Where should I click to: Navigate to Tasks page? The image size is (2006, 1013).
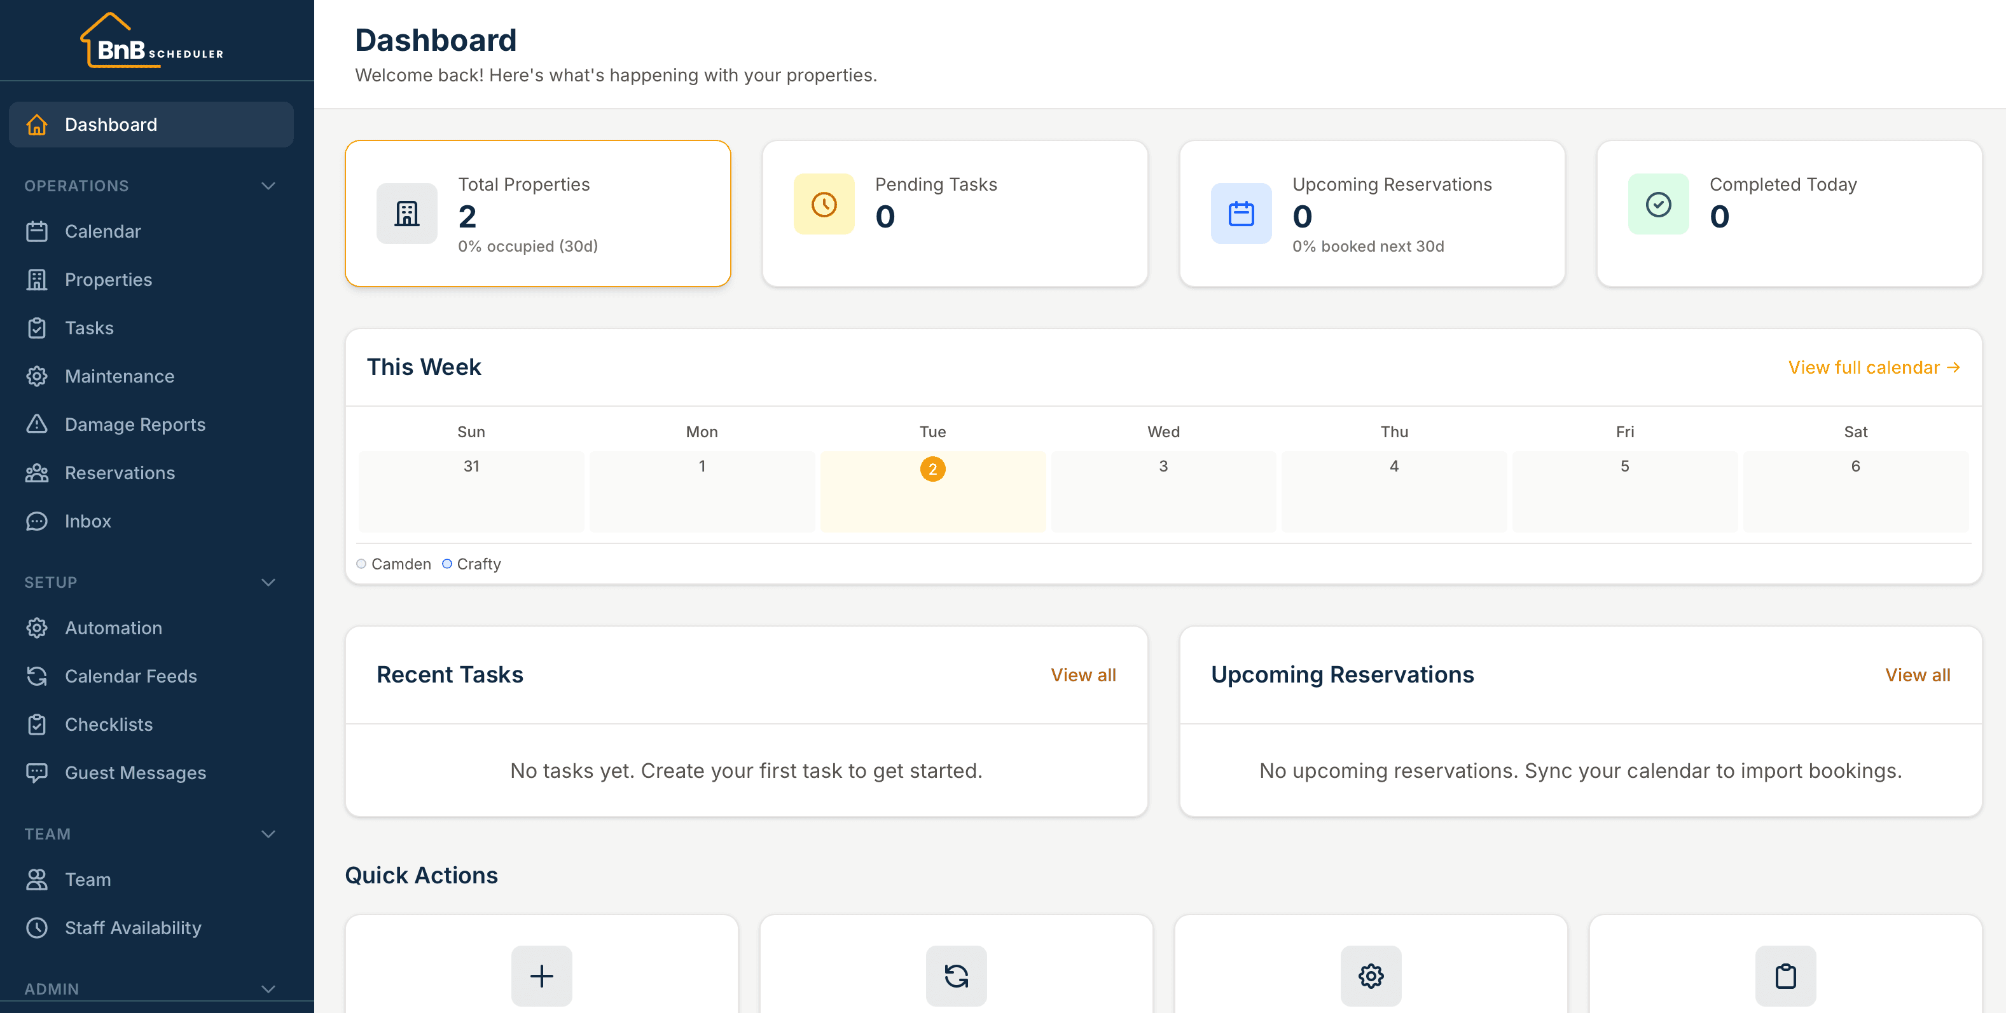(151, 329)
